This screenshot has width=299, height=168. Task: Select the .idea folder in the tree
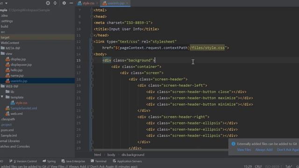pos(4,15)
